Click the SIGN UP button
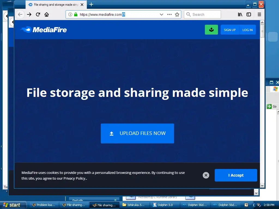Image resolution: width=279 pixels, height=209 pixels. (230, 30)
